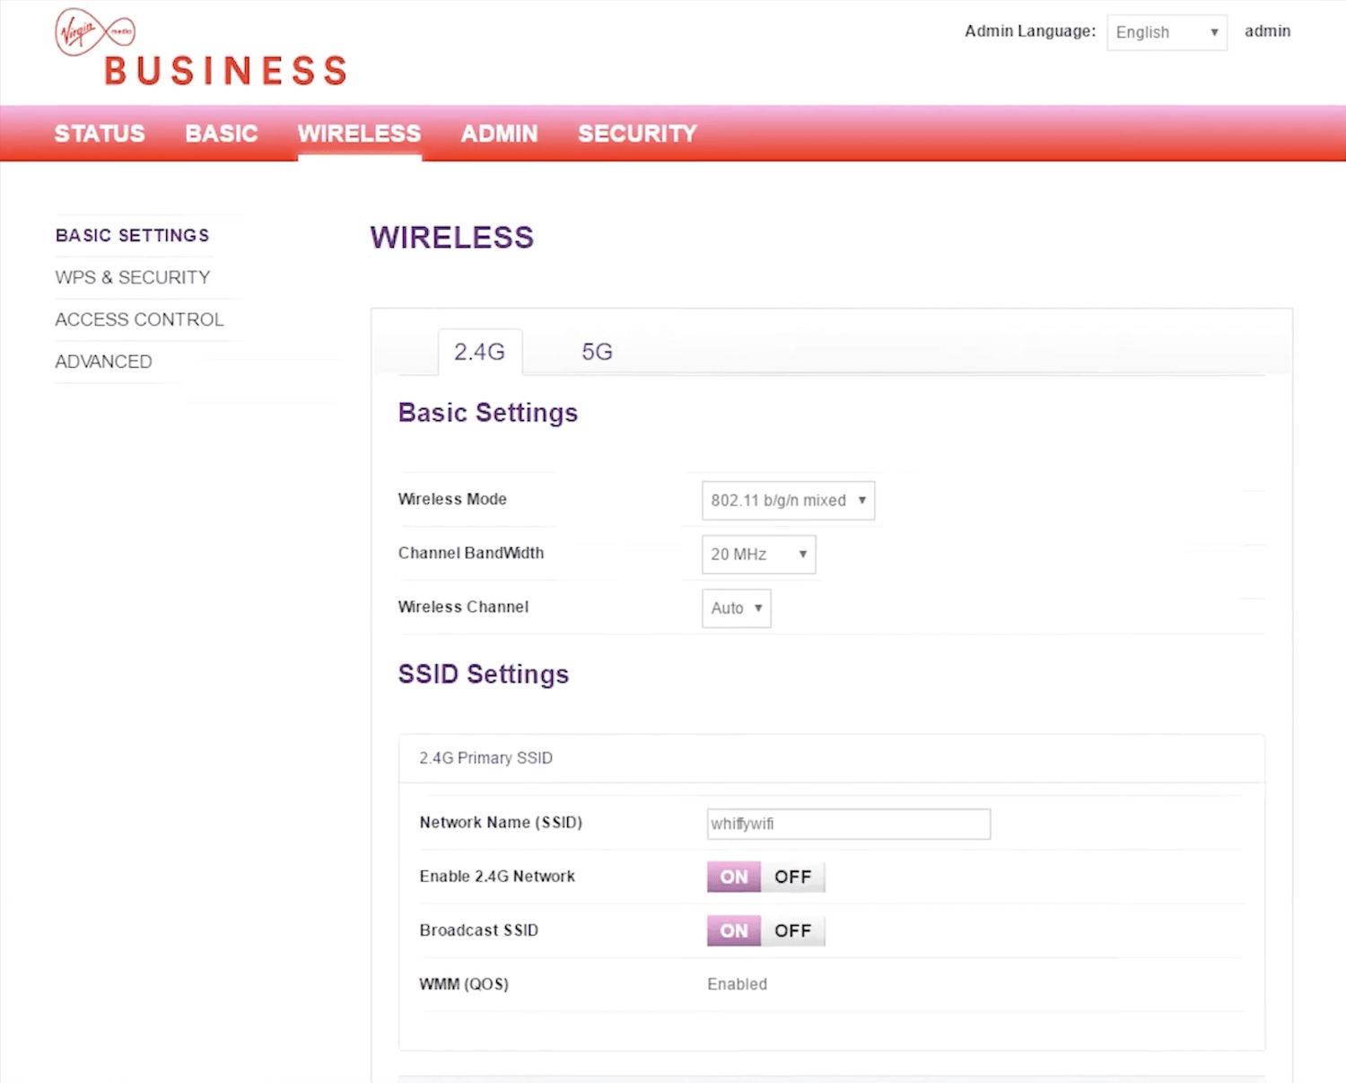Click the Virgin Media Business logo

[x=200, y=49]
